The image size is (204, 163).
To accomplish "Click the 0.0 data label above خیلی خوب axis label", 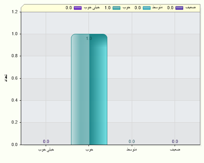I will click(46, 141).
